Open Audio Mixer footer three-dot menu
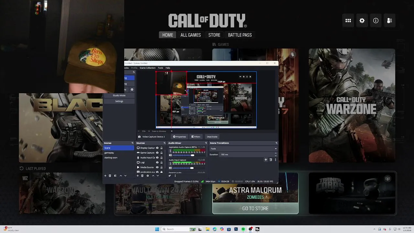 (x=175, y=176)
